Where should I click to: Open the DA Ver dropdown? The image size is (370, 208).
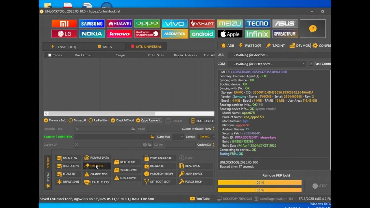click(180, 145)
